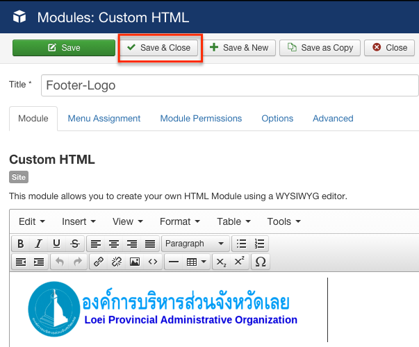Toggle strikethrough formatting
This screenshot has width=419, height=347.
[x=75, y=244]
